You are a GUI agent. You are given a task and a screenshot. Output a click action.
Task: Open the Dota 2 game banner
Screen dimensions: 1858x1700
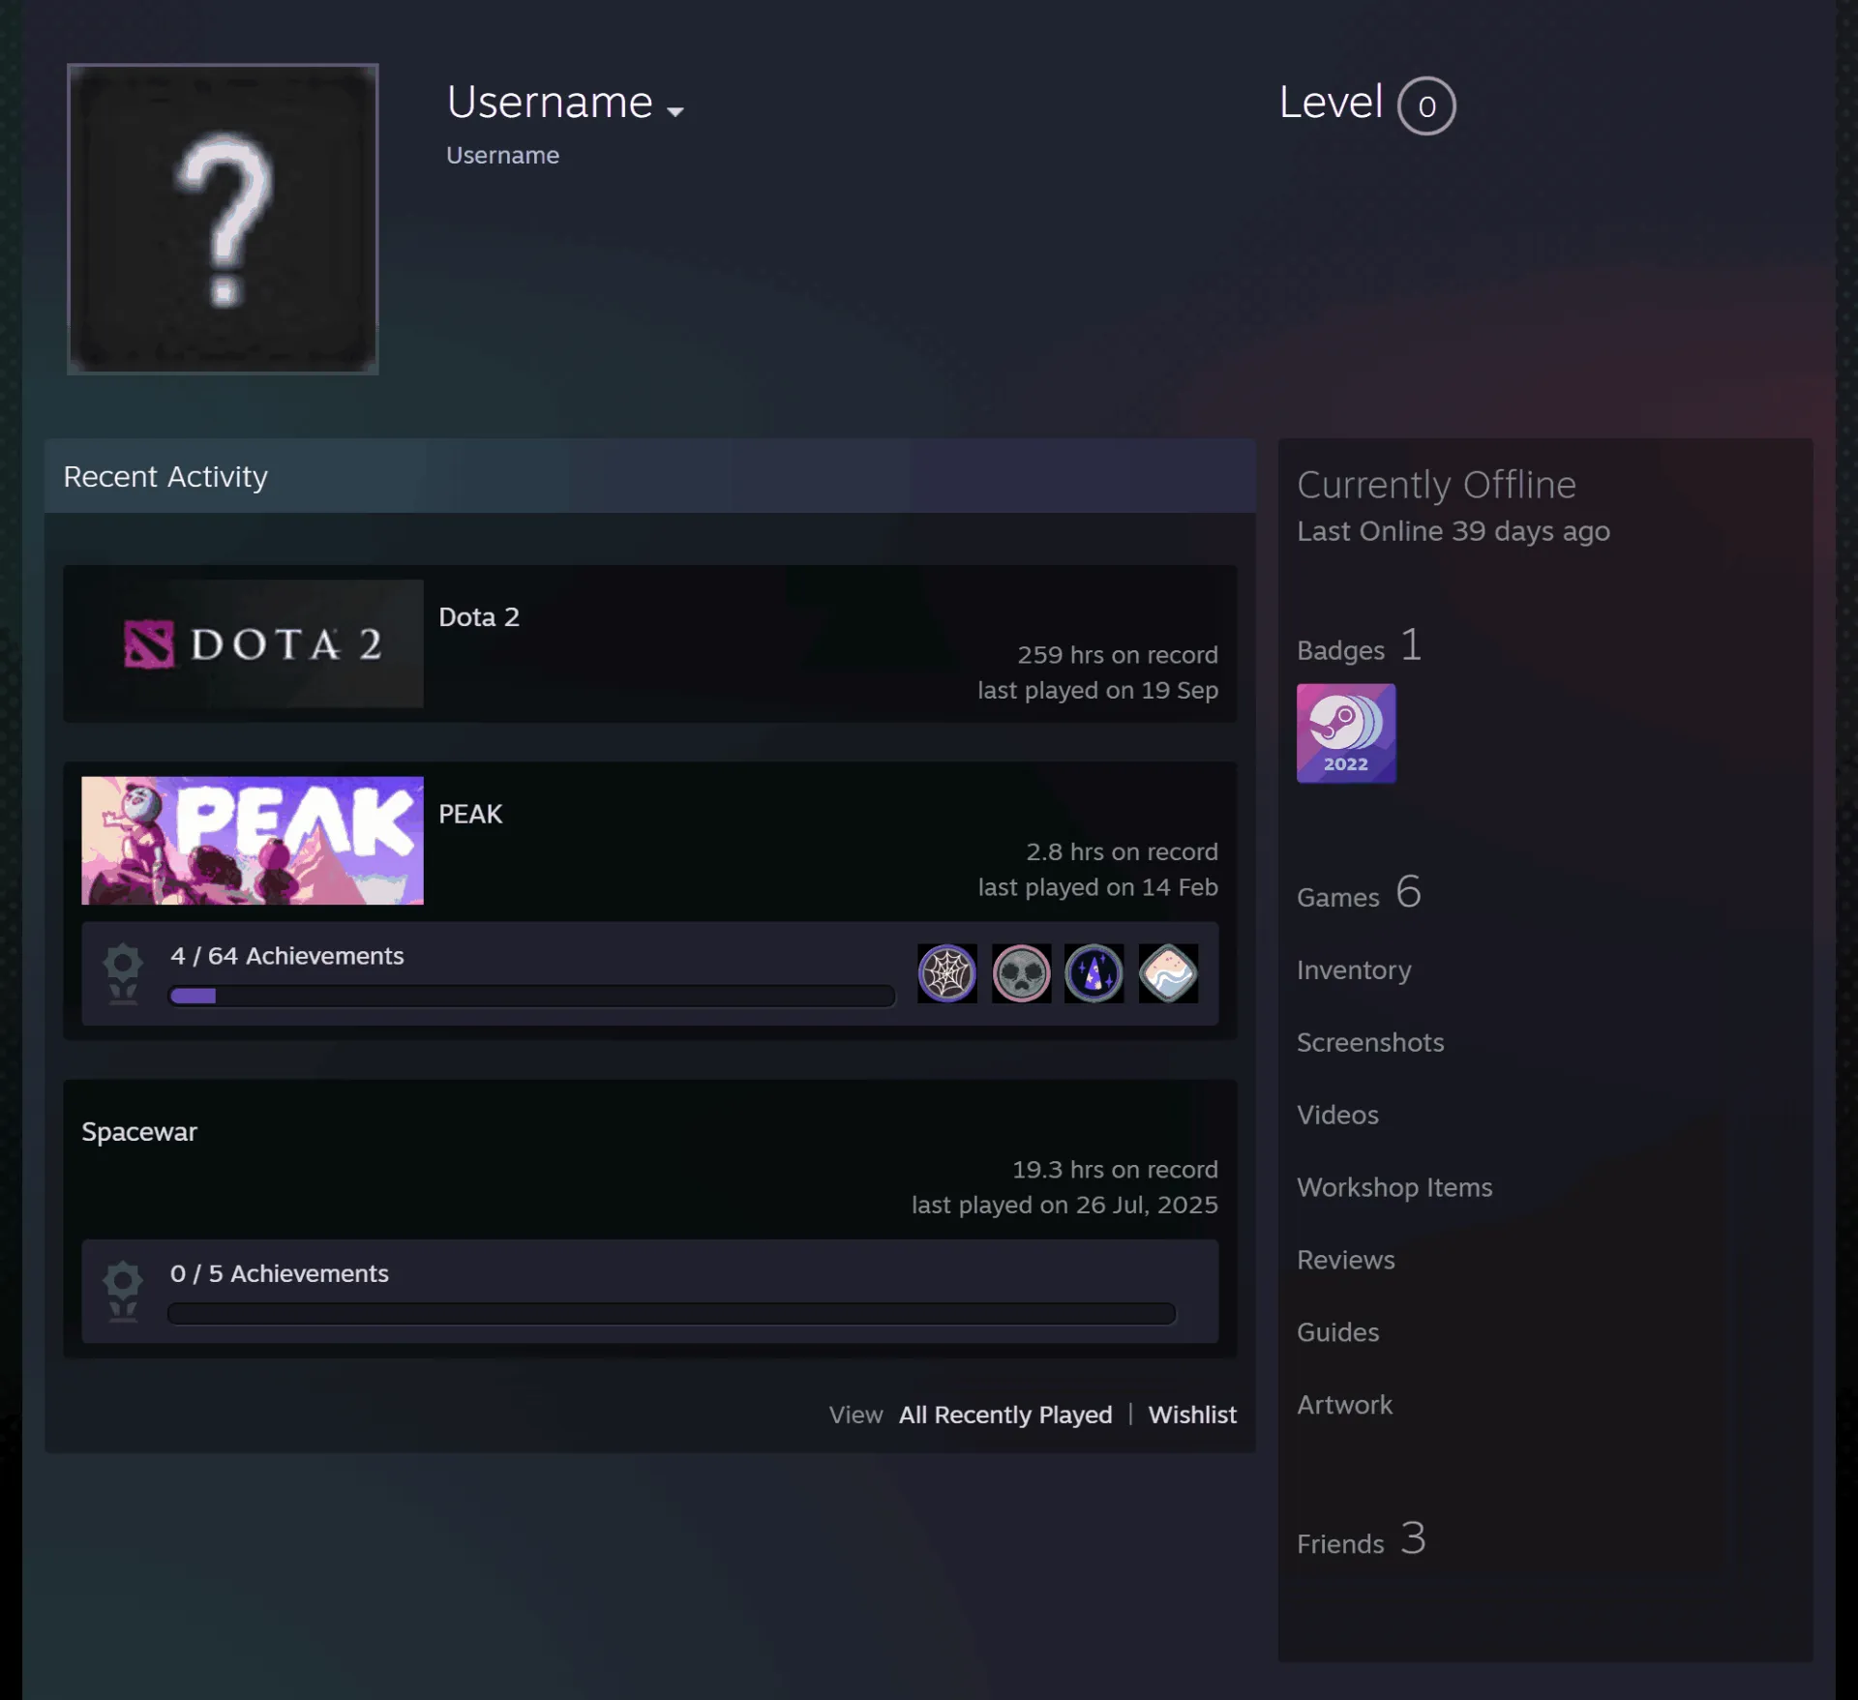(x=253, y=643)
